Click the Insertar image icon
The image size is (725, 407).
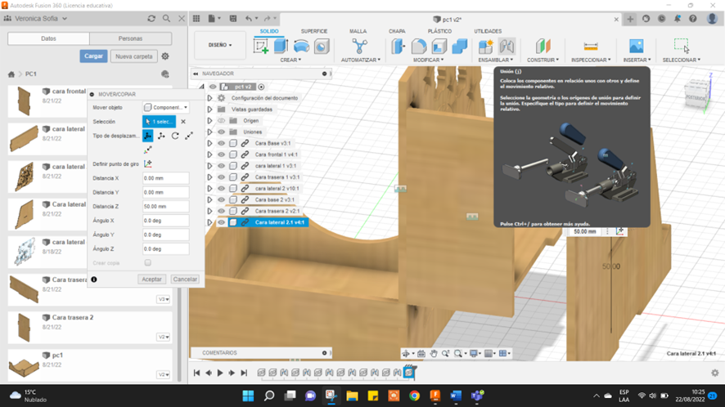point(637,47)
